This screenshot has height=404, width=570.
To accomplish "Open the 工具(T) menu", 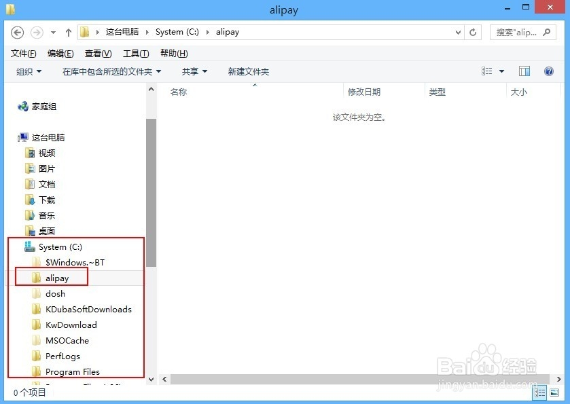I will click(136, 54).
